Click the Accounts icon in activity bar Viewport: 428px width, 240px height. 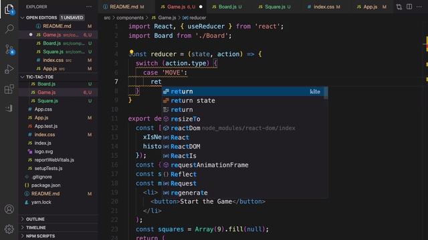tap(9, 209)
